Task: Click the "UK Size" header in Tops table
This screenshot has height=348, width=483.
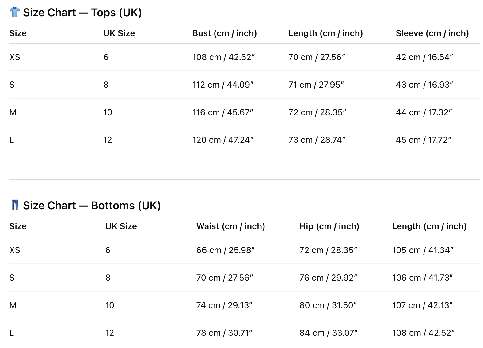Action: [x=119, y=33]
